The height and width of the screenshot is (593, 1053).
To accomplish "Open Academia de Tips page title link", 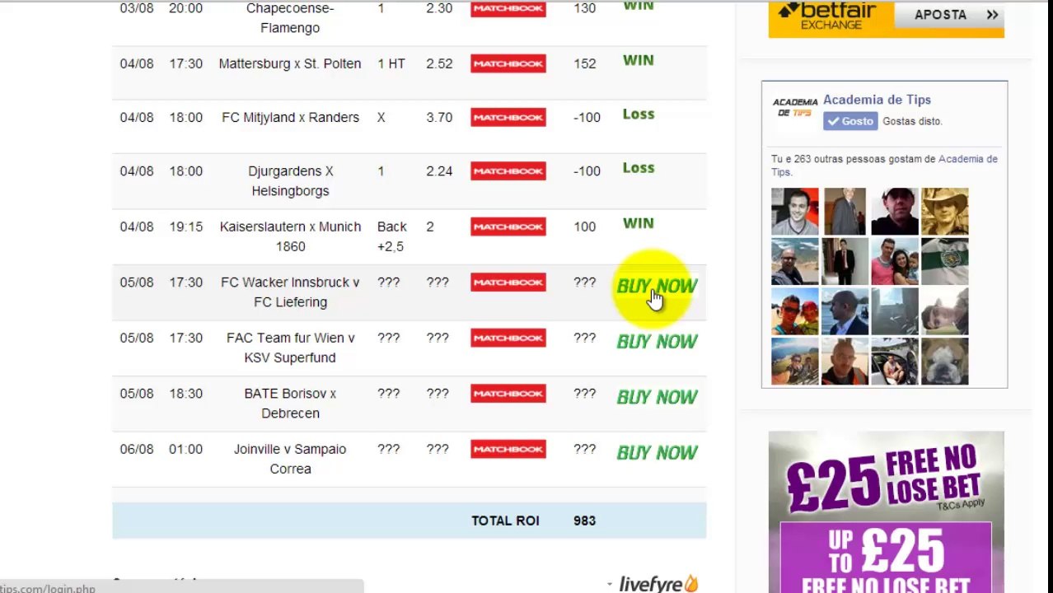I will [877, 100].
